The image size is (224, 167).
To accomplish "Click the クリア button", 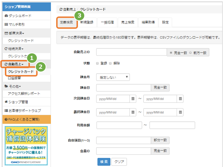I will [x=119, y=162].
